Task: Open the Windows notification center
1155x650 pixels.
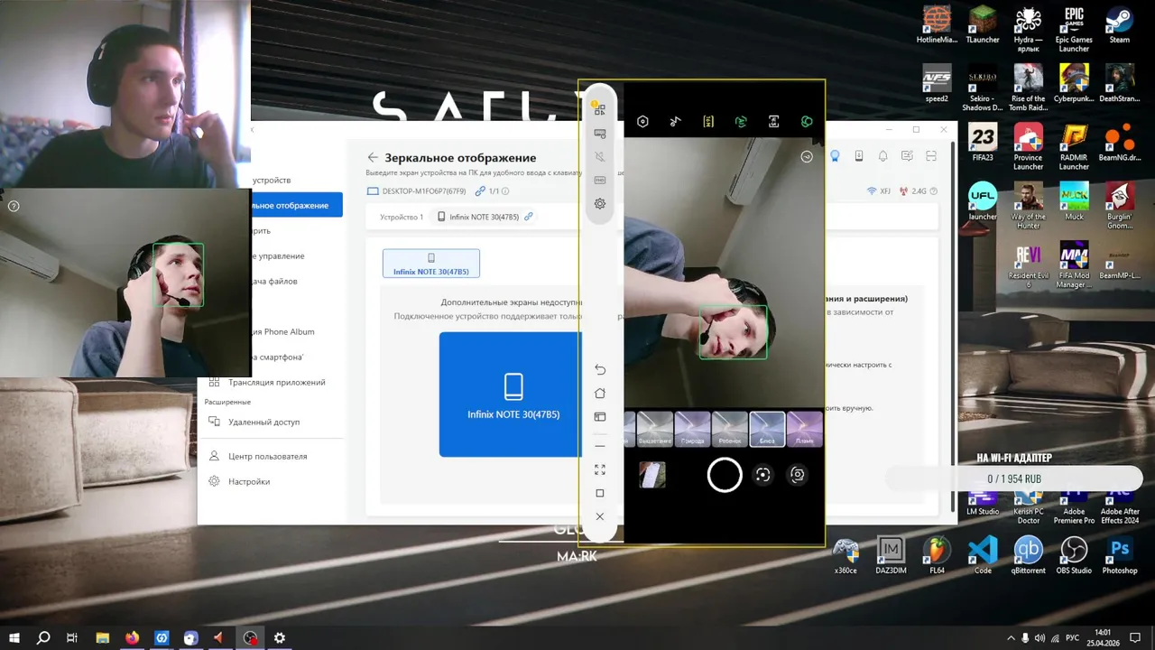Action: (1135, 638)
